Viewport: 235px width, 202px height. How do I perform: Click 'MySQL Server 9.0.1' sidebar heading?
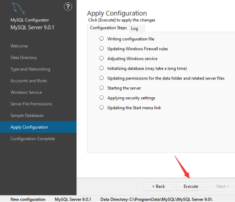point(32,28)
